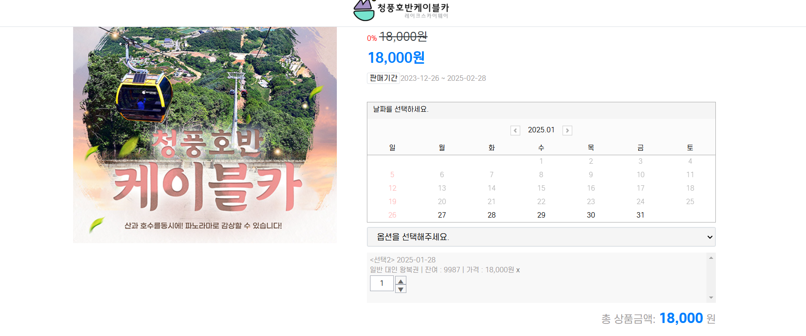Click sale period 2023-12-26 ~ 2025-02-28

tap(443, 79)
